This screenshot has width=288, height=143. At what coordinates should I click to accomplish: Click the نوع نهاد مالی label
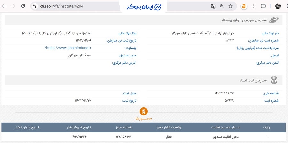pyautogui.click(x=127, y=33)
